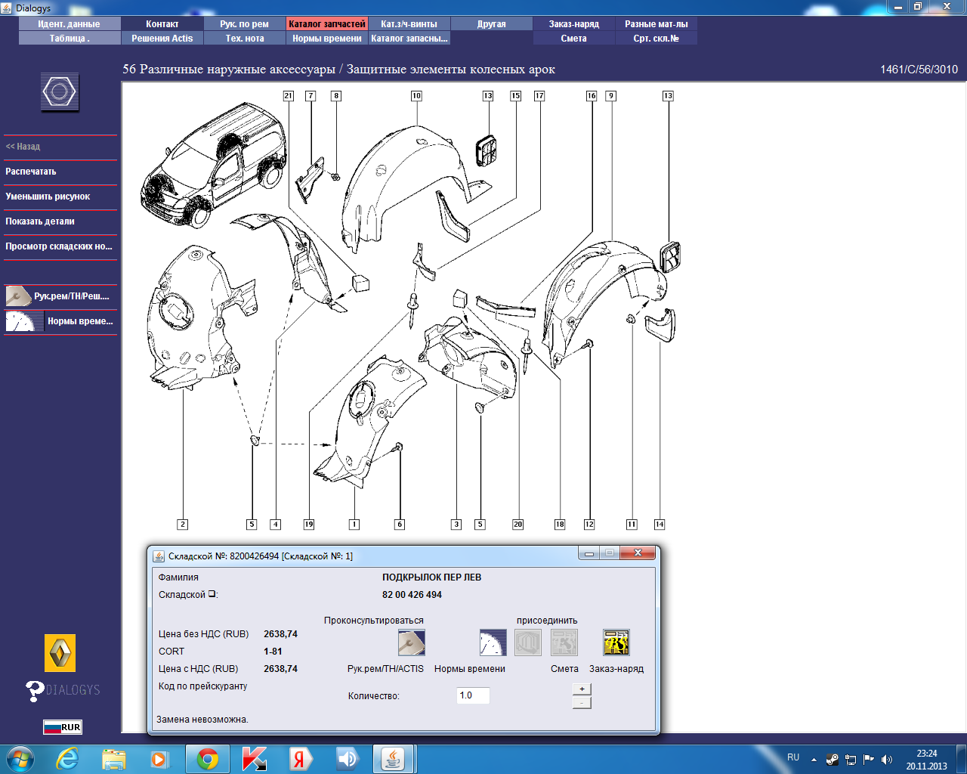Click the Renault logo in sidebar
Image resolution: width=967 pixels, height=774 pixels.
[x=60, y=653]
